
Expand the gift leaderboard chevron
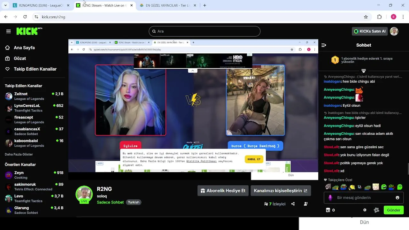click(363, 71)
